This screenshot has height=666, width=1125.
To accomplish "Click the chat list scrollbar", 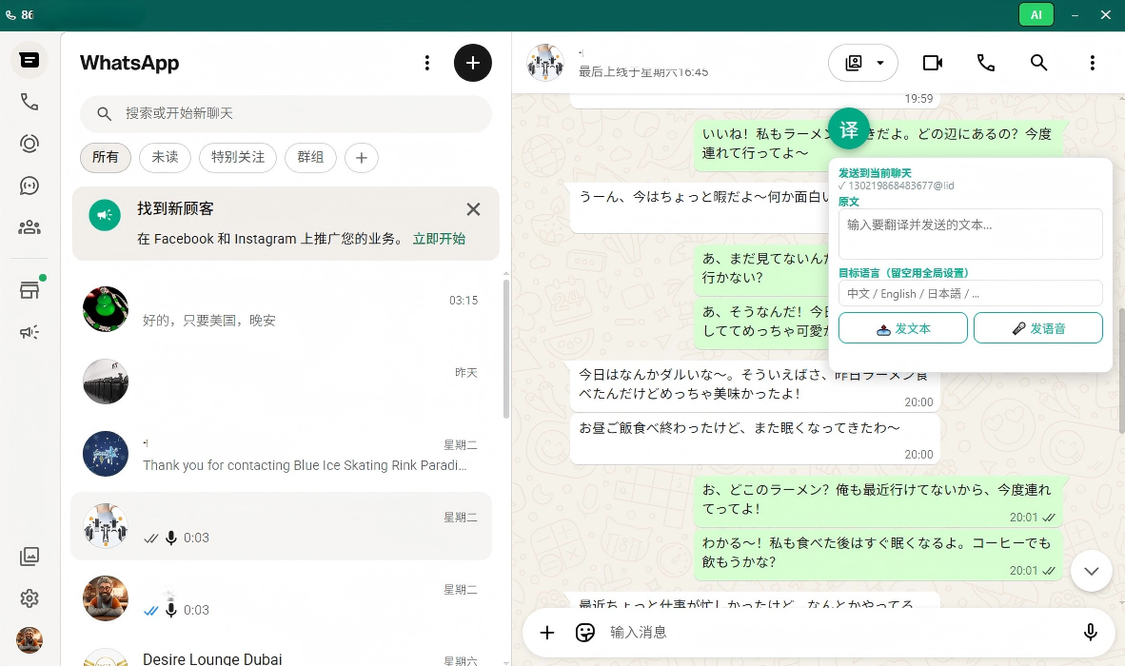I will point(505,349).
